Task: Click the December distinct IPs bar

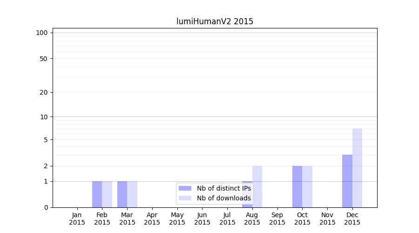Action: point(347,181)
